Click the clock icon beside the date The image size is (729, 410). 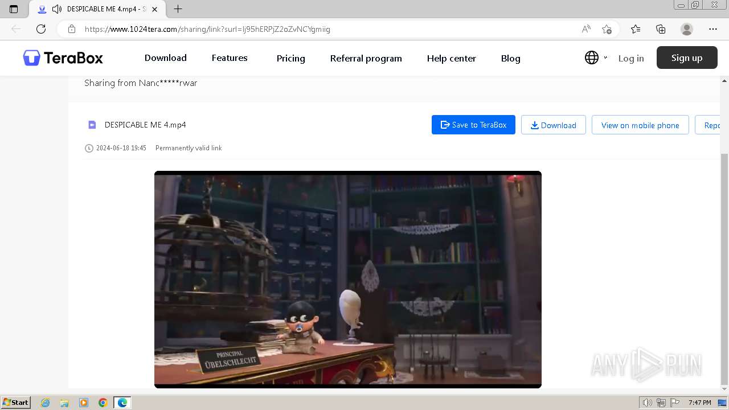click(89, 148)
